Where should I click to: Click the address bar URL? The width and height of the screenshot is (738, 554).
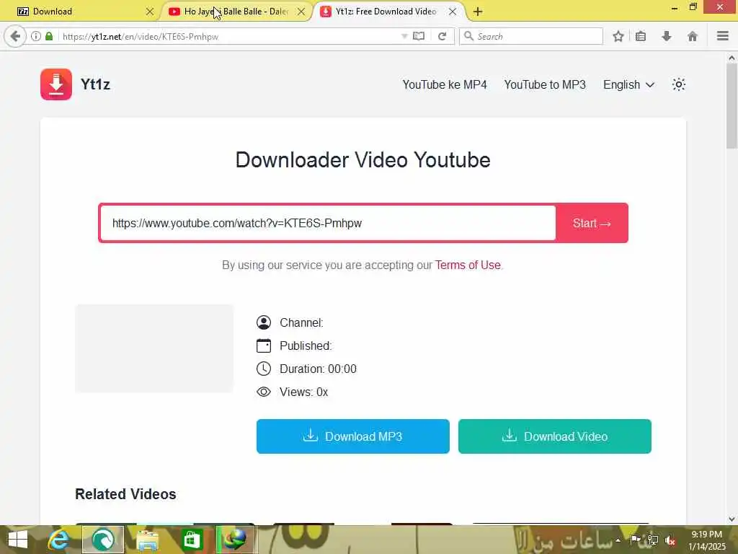141,37
